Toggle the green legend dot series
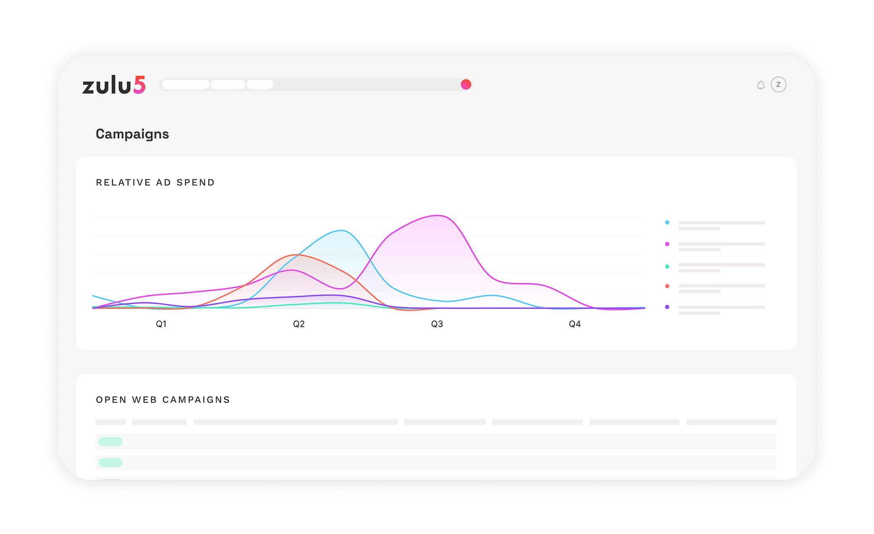 667,267
